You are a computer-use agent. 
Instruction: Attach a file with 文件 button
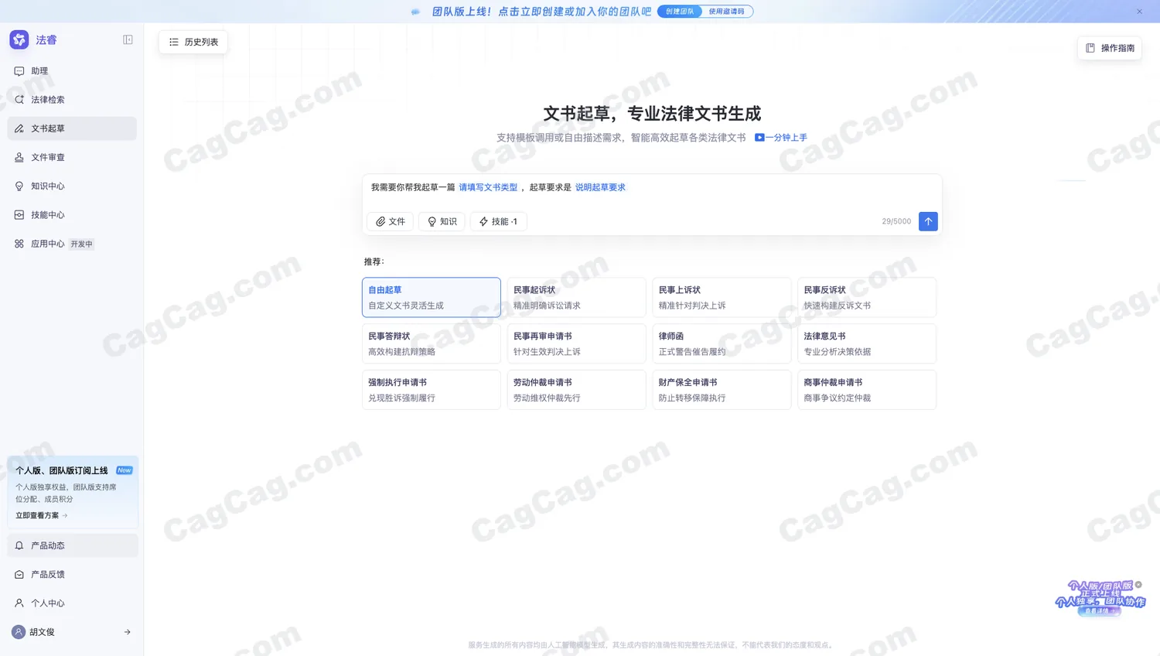[x=391, y=221]
